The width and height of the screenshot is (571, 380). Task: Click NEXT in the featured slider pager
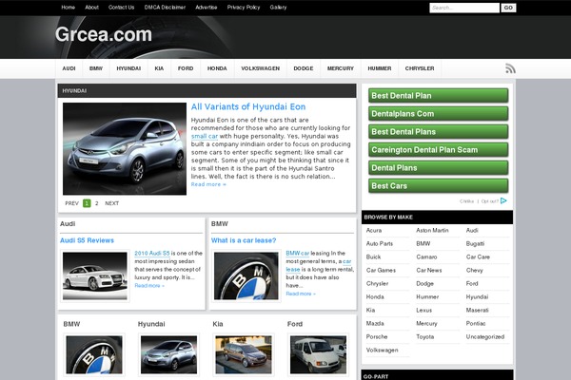(111, 203)
